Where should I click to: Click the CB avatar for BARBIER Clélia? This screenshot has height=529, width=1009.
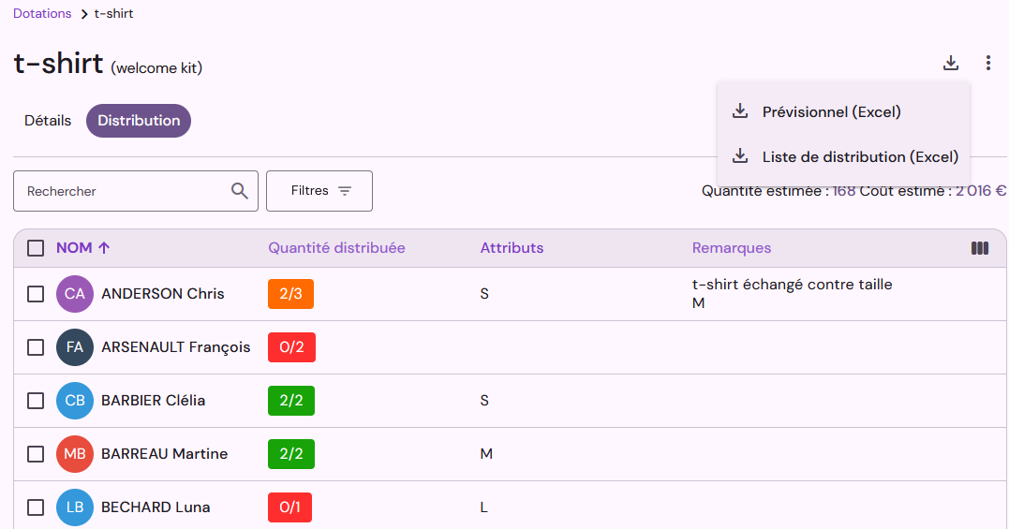(75, 401)
